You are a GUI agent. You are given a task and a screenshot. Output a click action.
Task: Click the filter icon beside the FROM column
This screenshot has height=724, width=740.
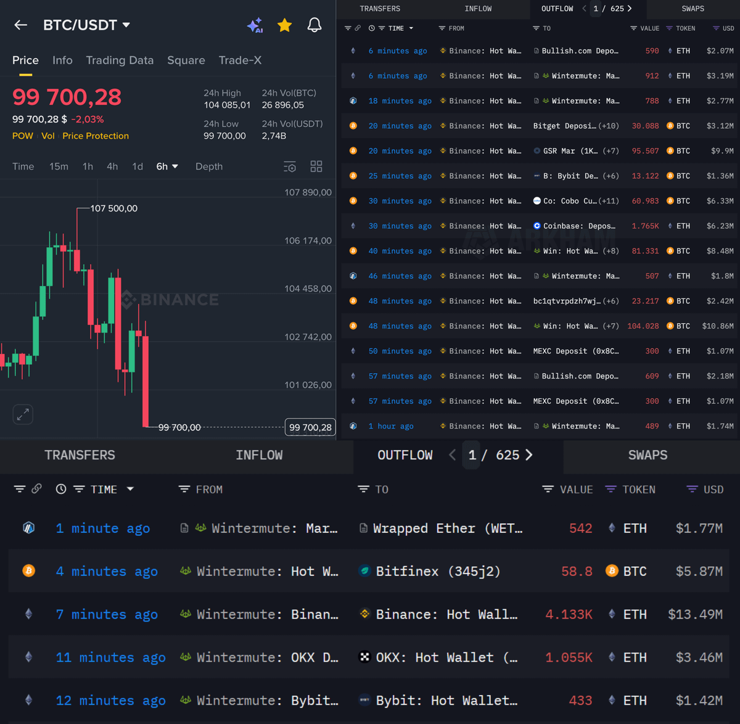184,488
